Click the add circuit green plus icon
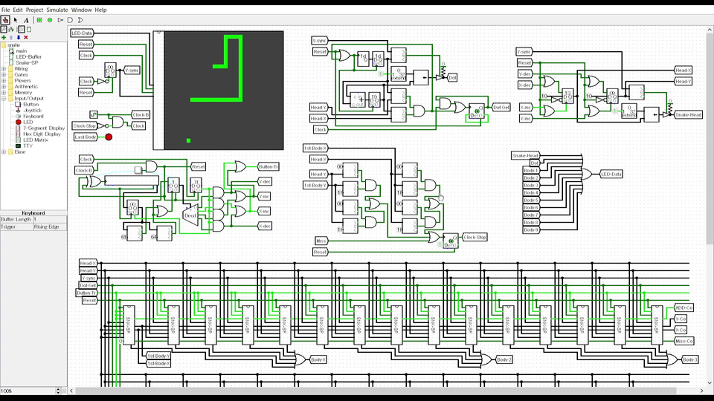The image size is (714, 401). pos(4,37)
